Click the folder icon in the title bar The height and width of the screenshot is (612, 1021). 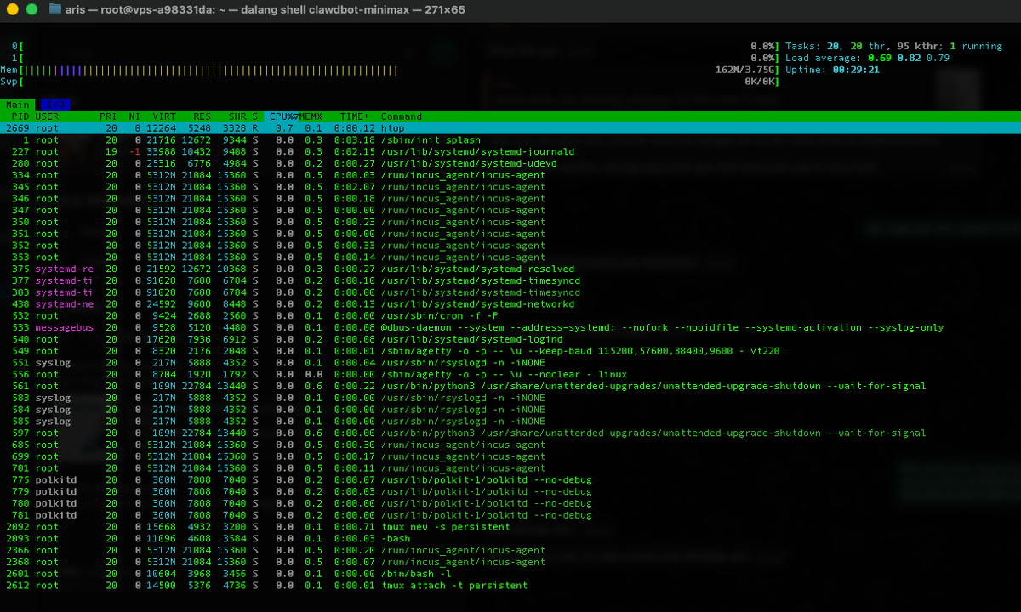(x=55, y=9)
